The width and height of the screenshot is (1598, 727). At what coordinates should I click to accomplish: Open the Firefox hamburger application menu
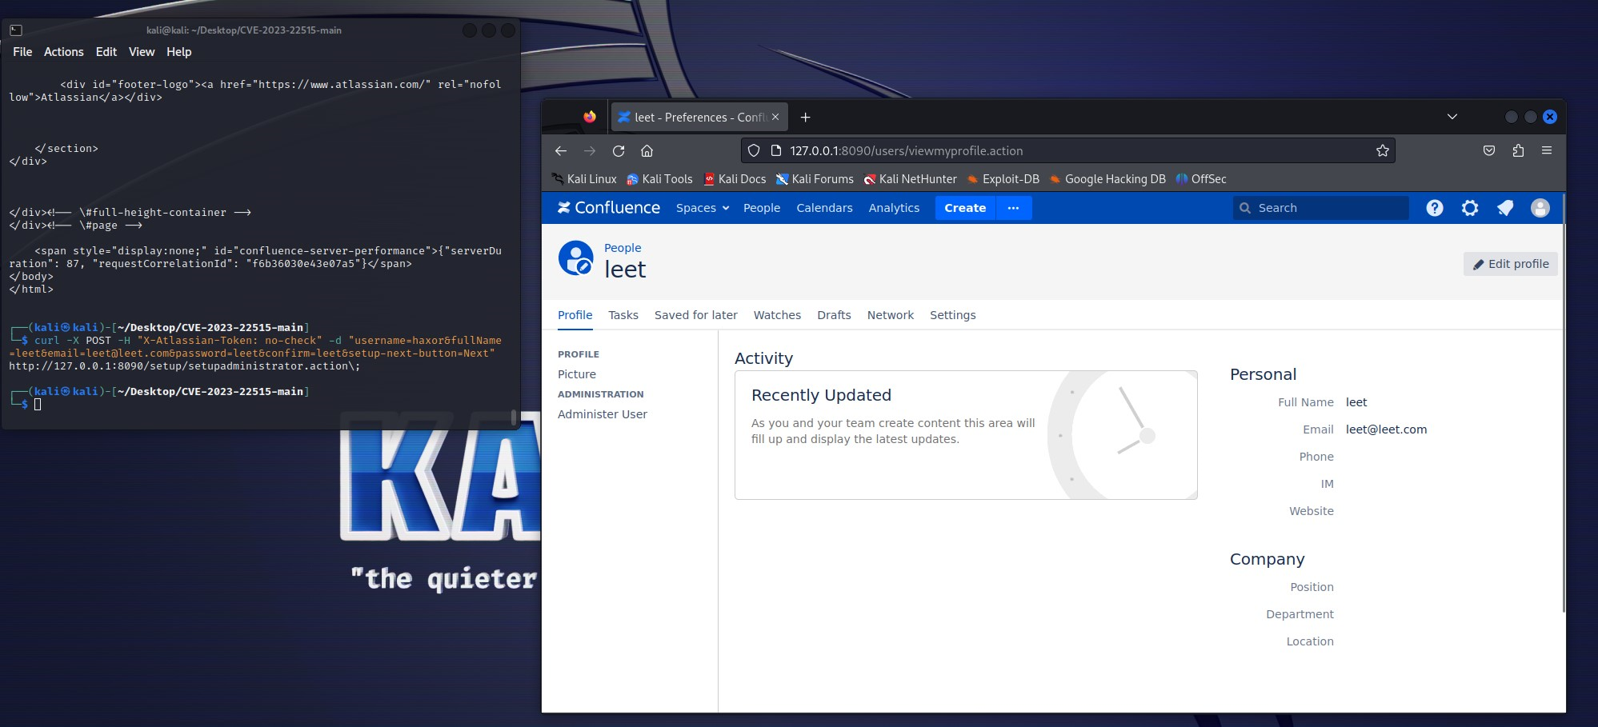point(1547,150)
